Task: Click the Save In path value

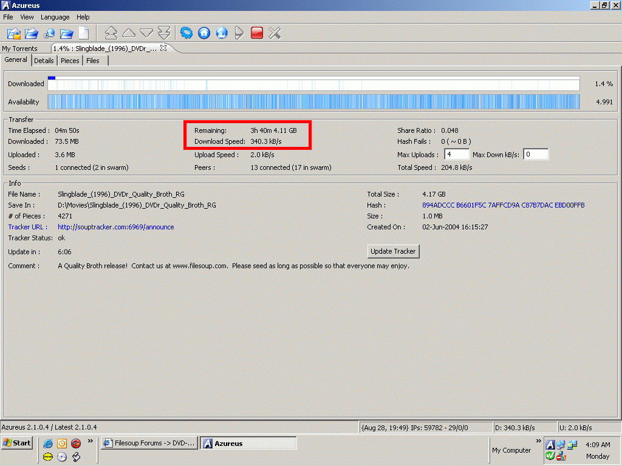Action: [x=137, y=205]
